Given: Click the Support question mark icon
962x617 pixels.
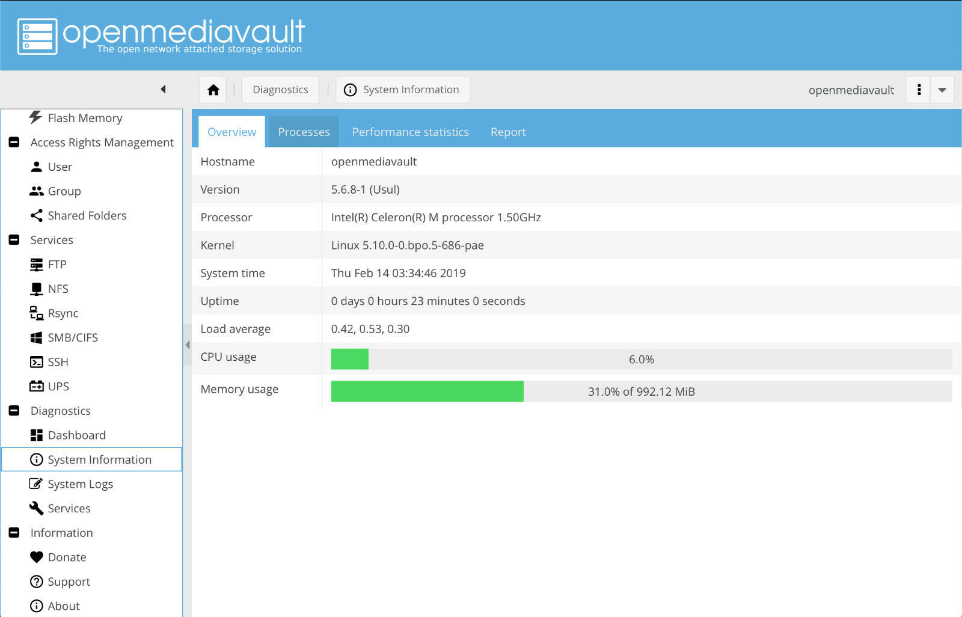Looking at the screenshot, I should [x=36, y=582].
